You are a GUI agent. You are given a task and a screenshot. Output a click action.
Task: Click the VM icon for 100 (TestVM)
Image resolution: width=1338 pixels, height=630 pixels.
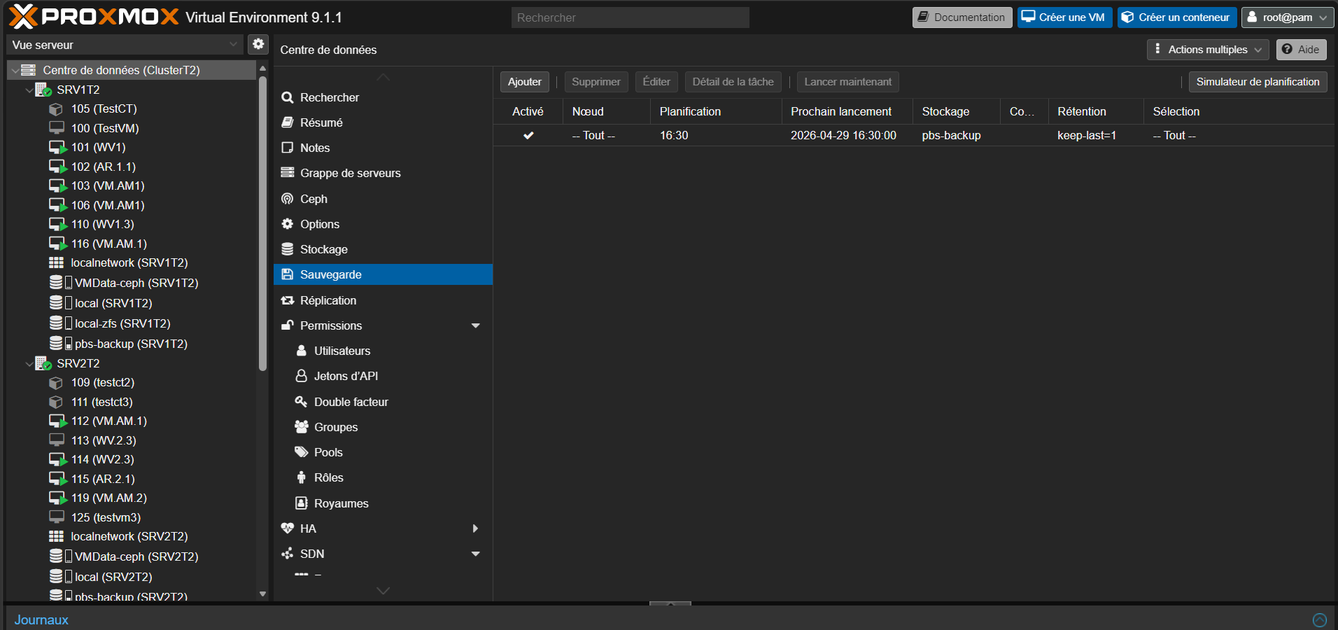pyautogui.click(x=56, y=128)
